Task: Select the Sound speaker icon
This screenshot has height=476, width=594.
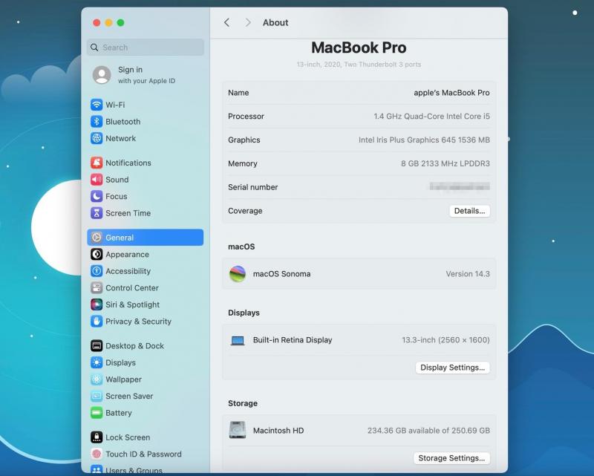Action: coord(97,179)
